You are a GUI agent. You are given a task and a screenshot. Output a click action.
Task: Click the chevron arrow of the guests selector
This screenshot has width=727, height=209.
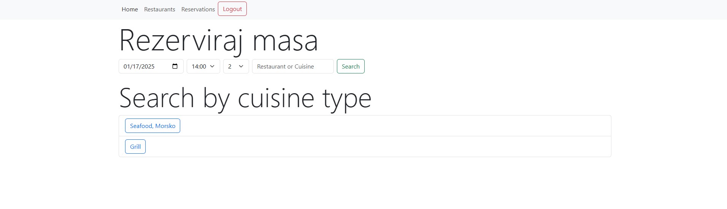pyautogui.click(x=241, y=66)
